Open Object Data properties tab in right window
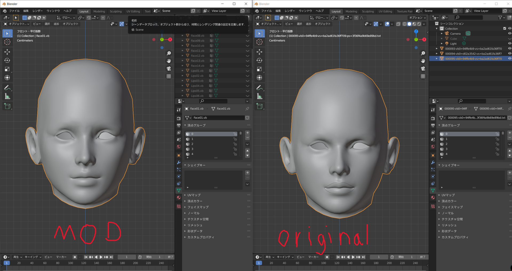The image size is (512, 271). tap(433, 191)
